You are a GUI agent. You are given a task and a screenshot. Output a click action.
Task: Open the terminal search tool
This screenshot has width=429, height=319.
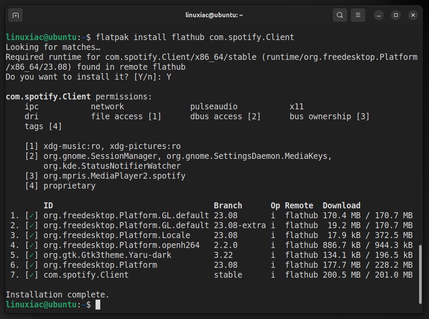coord(339,15)
